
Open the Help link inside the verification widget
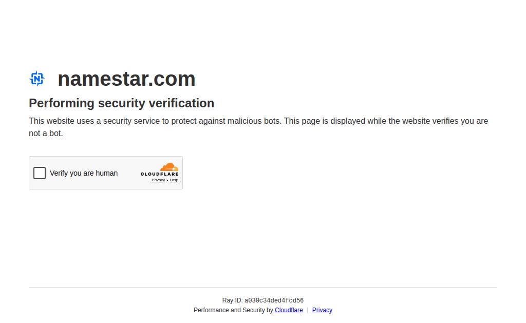[174, 180]
